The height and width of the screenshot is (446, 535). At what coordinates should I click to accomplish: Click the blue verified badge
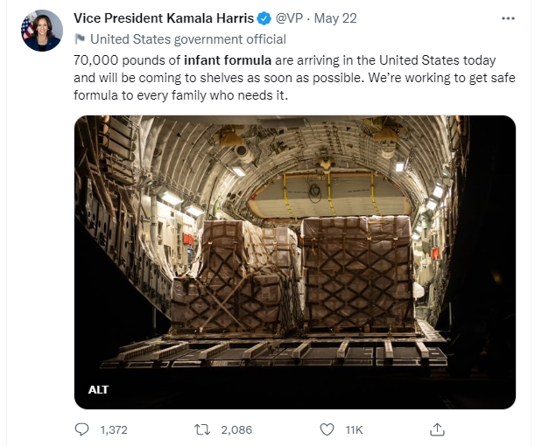(264, 18)
